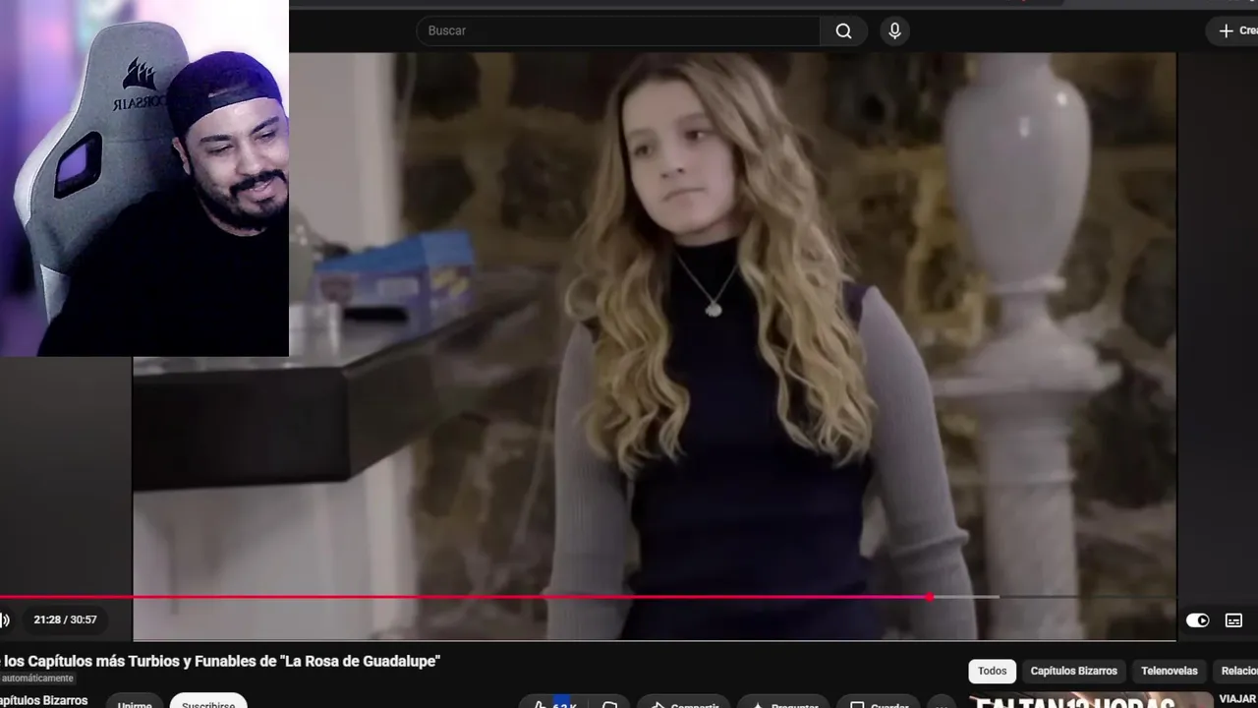Click the video title about La Rosa de Guadalupe
This screenshot has height=708, width=1258.
click(x=220, y=661)
